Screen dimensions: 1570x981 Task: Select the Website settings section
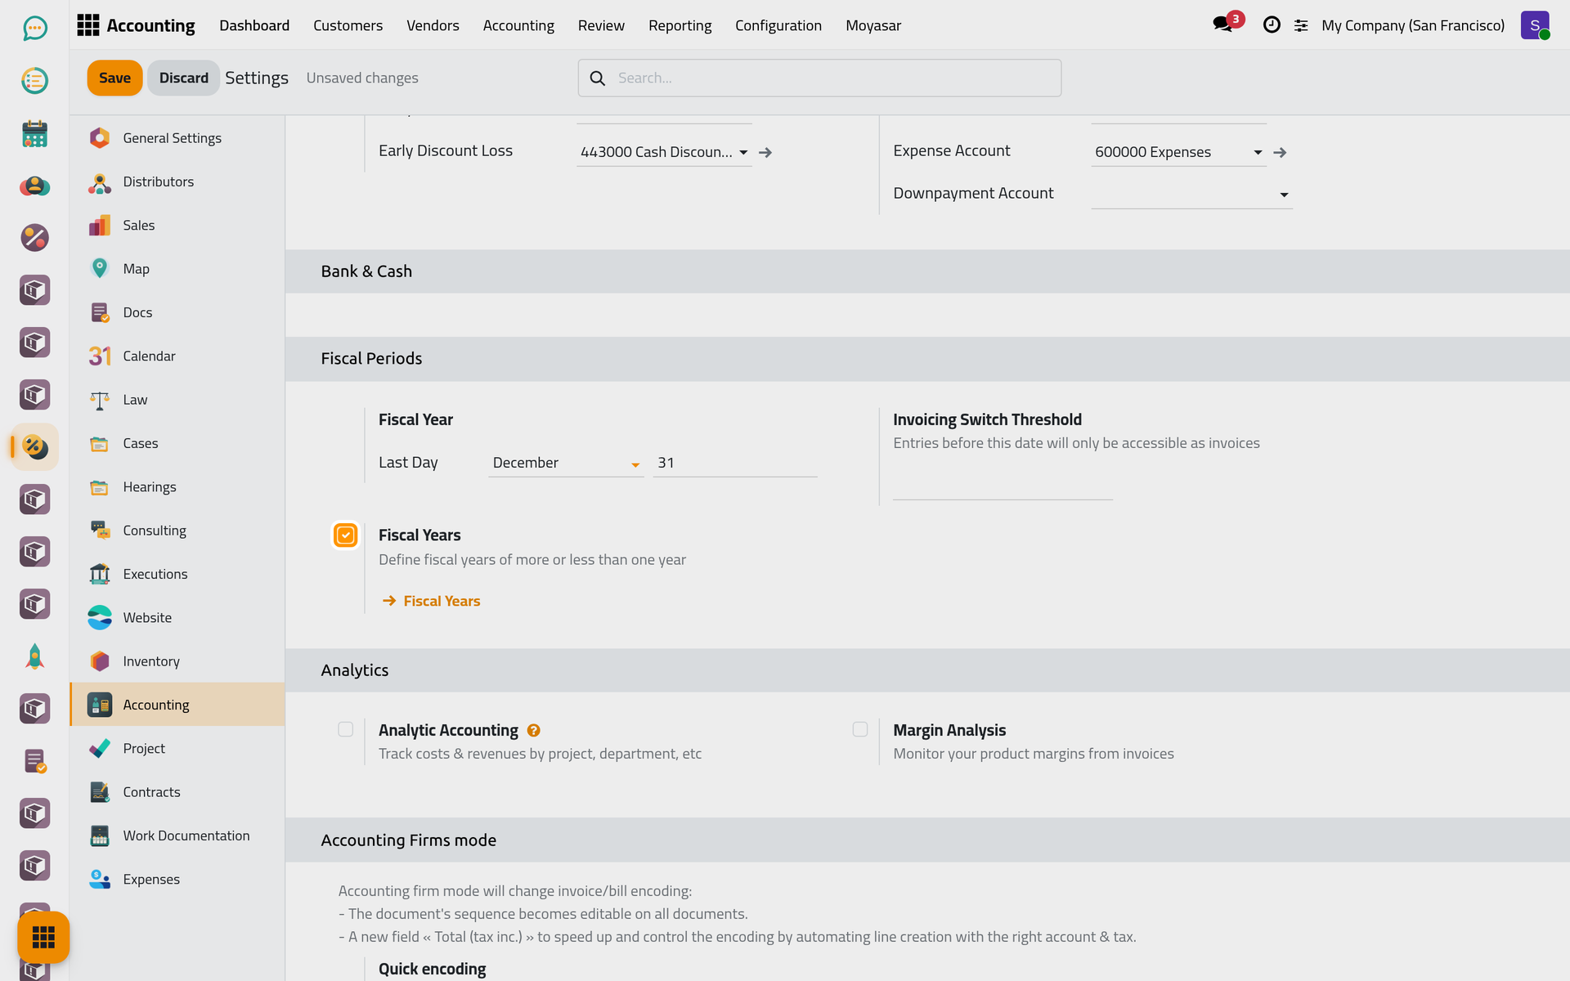click(x=177, y=617)
